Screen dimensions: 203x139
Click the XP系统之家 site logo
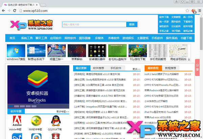(31, 25)
